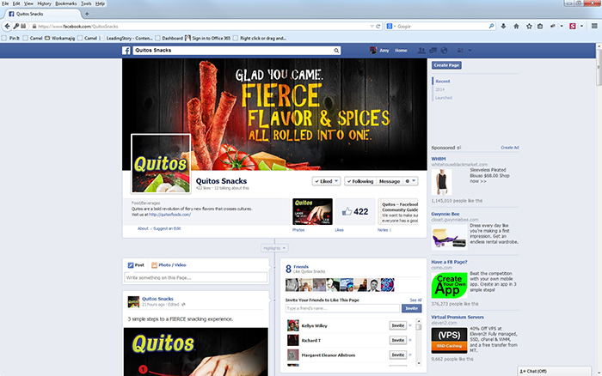Open the search engine selector dropdown
Screen dimensions: 602x376
pos(390,26)
